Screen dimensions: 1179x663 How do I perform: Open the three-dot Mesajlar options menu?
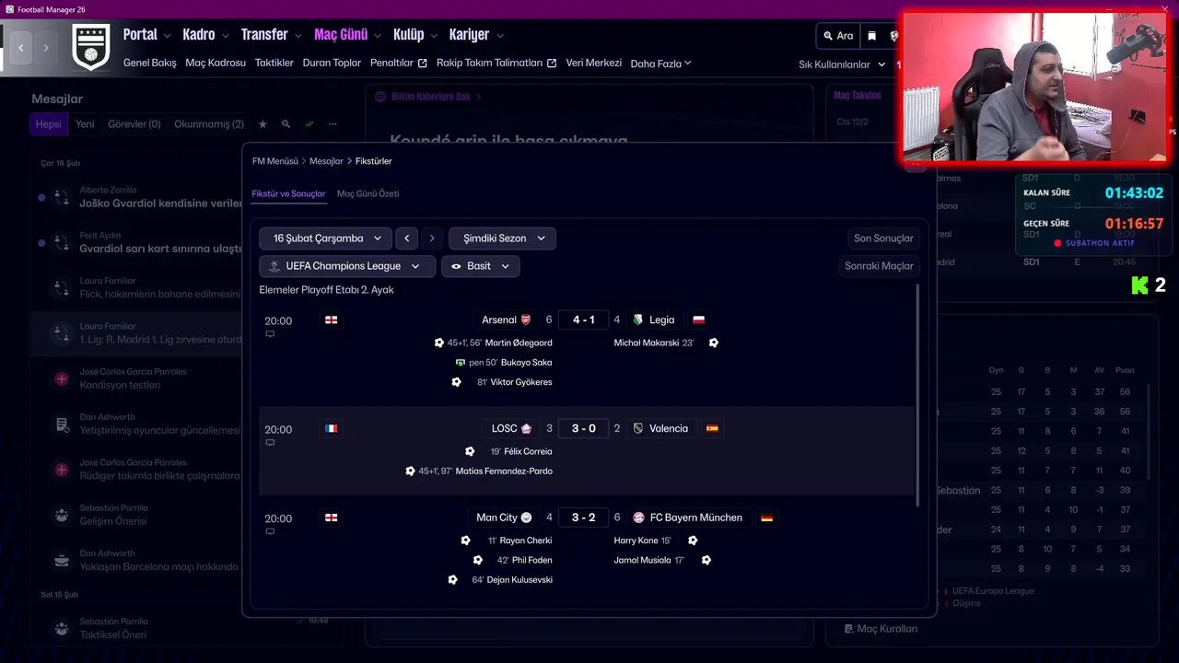pyautogui.click(x=333, y=123)
